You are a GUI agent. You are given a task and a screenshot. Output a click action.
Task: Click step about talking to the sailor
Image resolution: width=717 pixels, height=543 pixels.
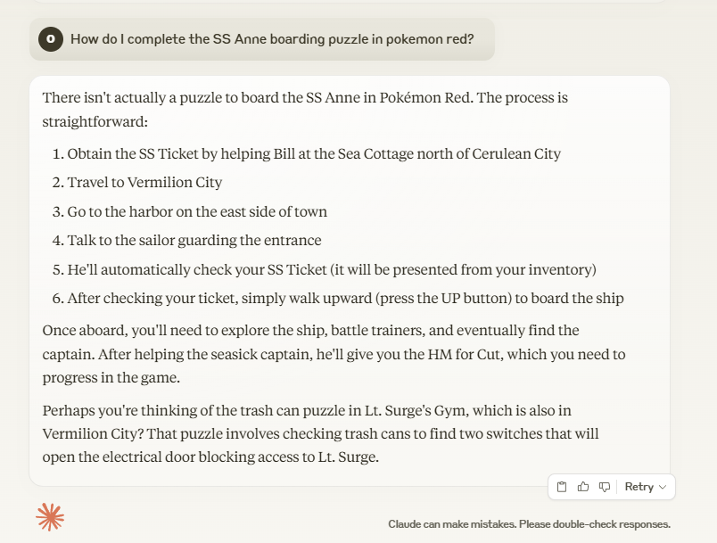click(186, 241)
